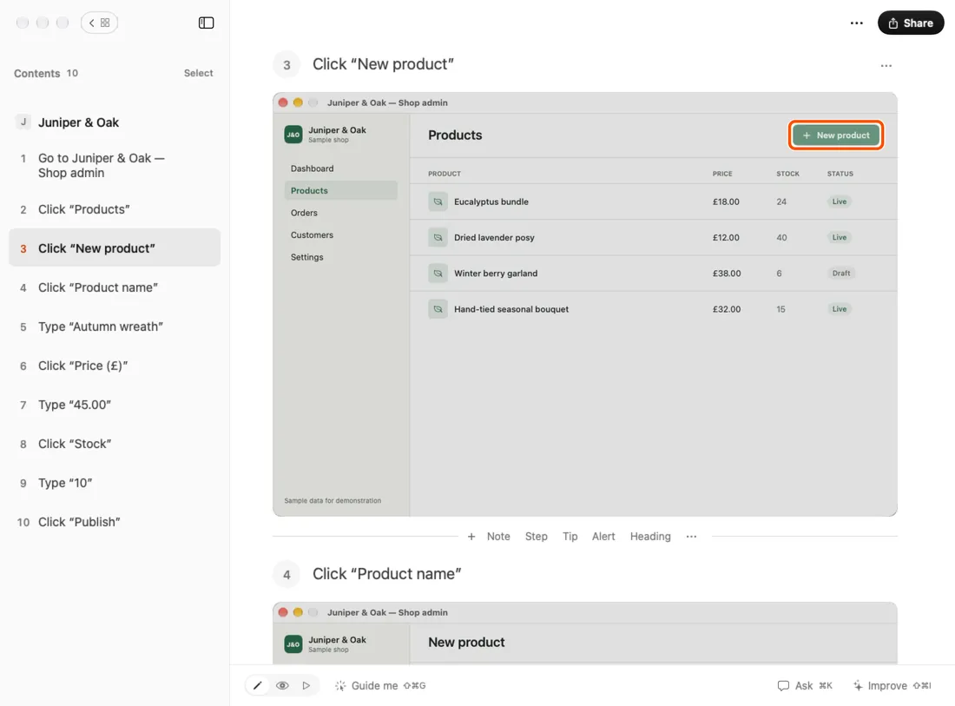Open the top-right more options menu
The width and height of the screenshot is (955, 706).
(856, 23)
